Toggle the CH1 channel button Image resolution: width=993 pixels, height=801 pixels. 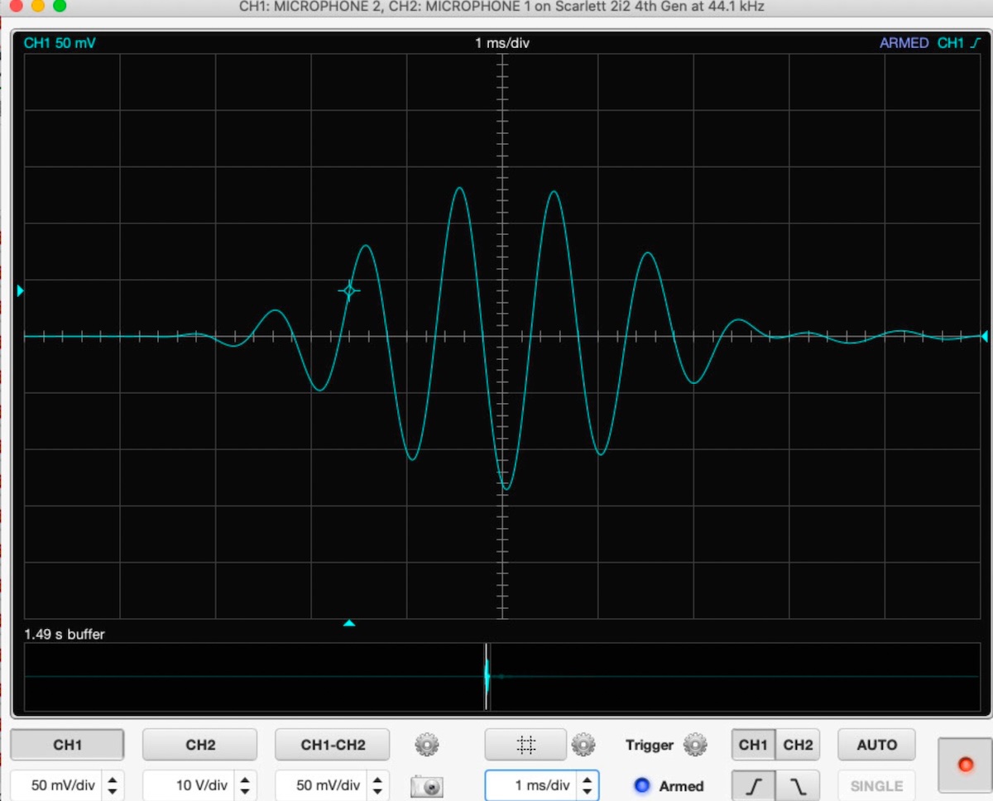pyautogui.click(x=67, y=745)
